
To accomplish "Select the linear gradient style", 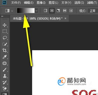I will 45,11.
